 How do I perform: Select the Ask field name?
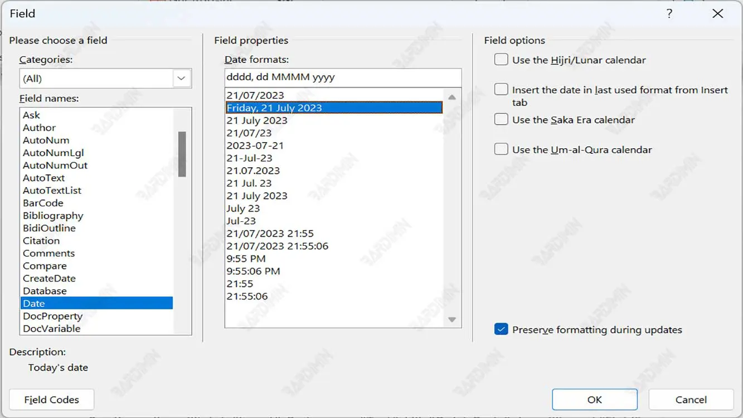click(x=31, y=115)
